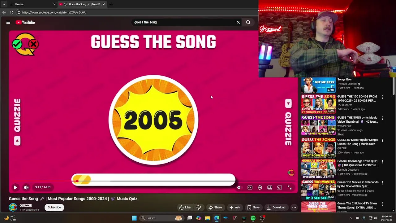Viewport: 396px width, 223px height.
Task: Close the 'New tab' browser tab
Action: tap(54, 4)
